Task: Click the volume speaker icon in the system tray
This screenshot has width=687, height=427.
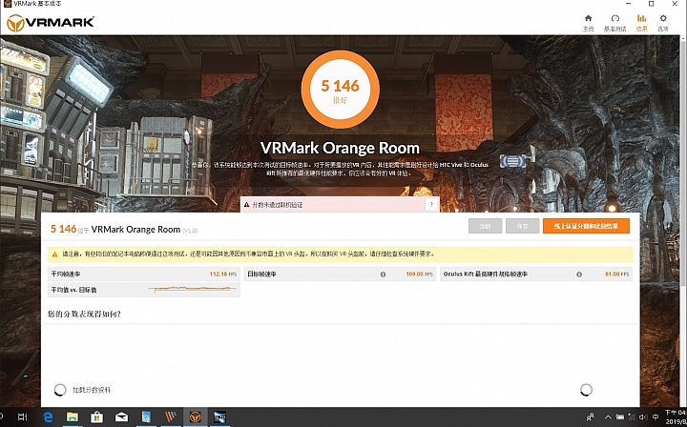Action: pos(644,417)
